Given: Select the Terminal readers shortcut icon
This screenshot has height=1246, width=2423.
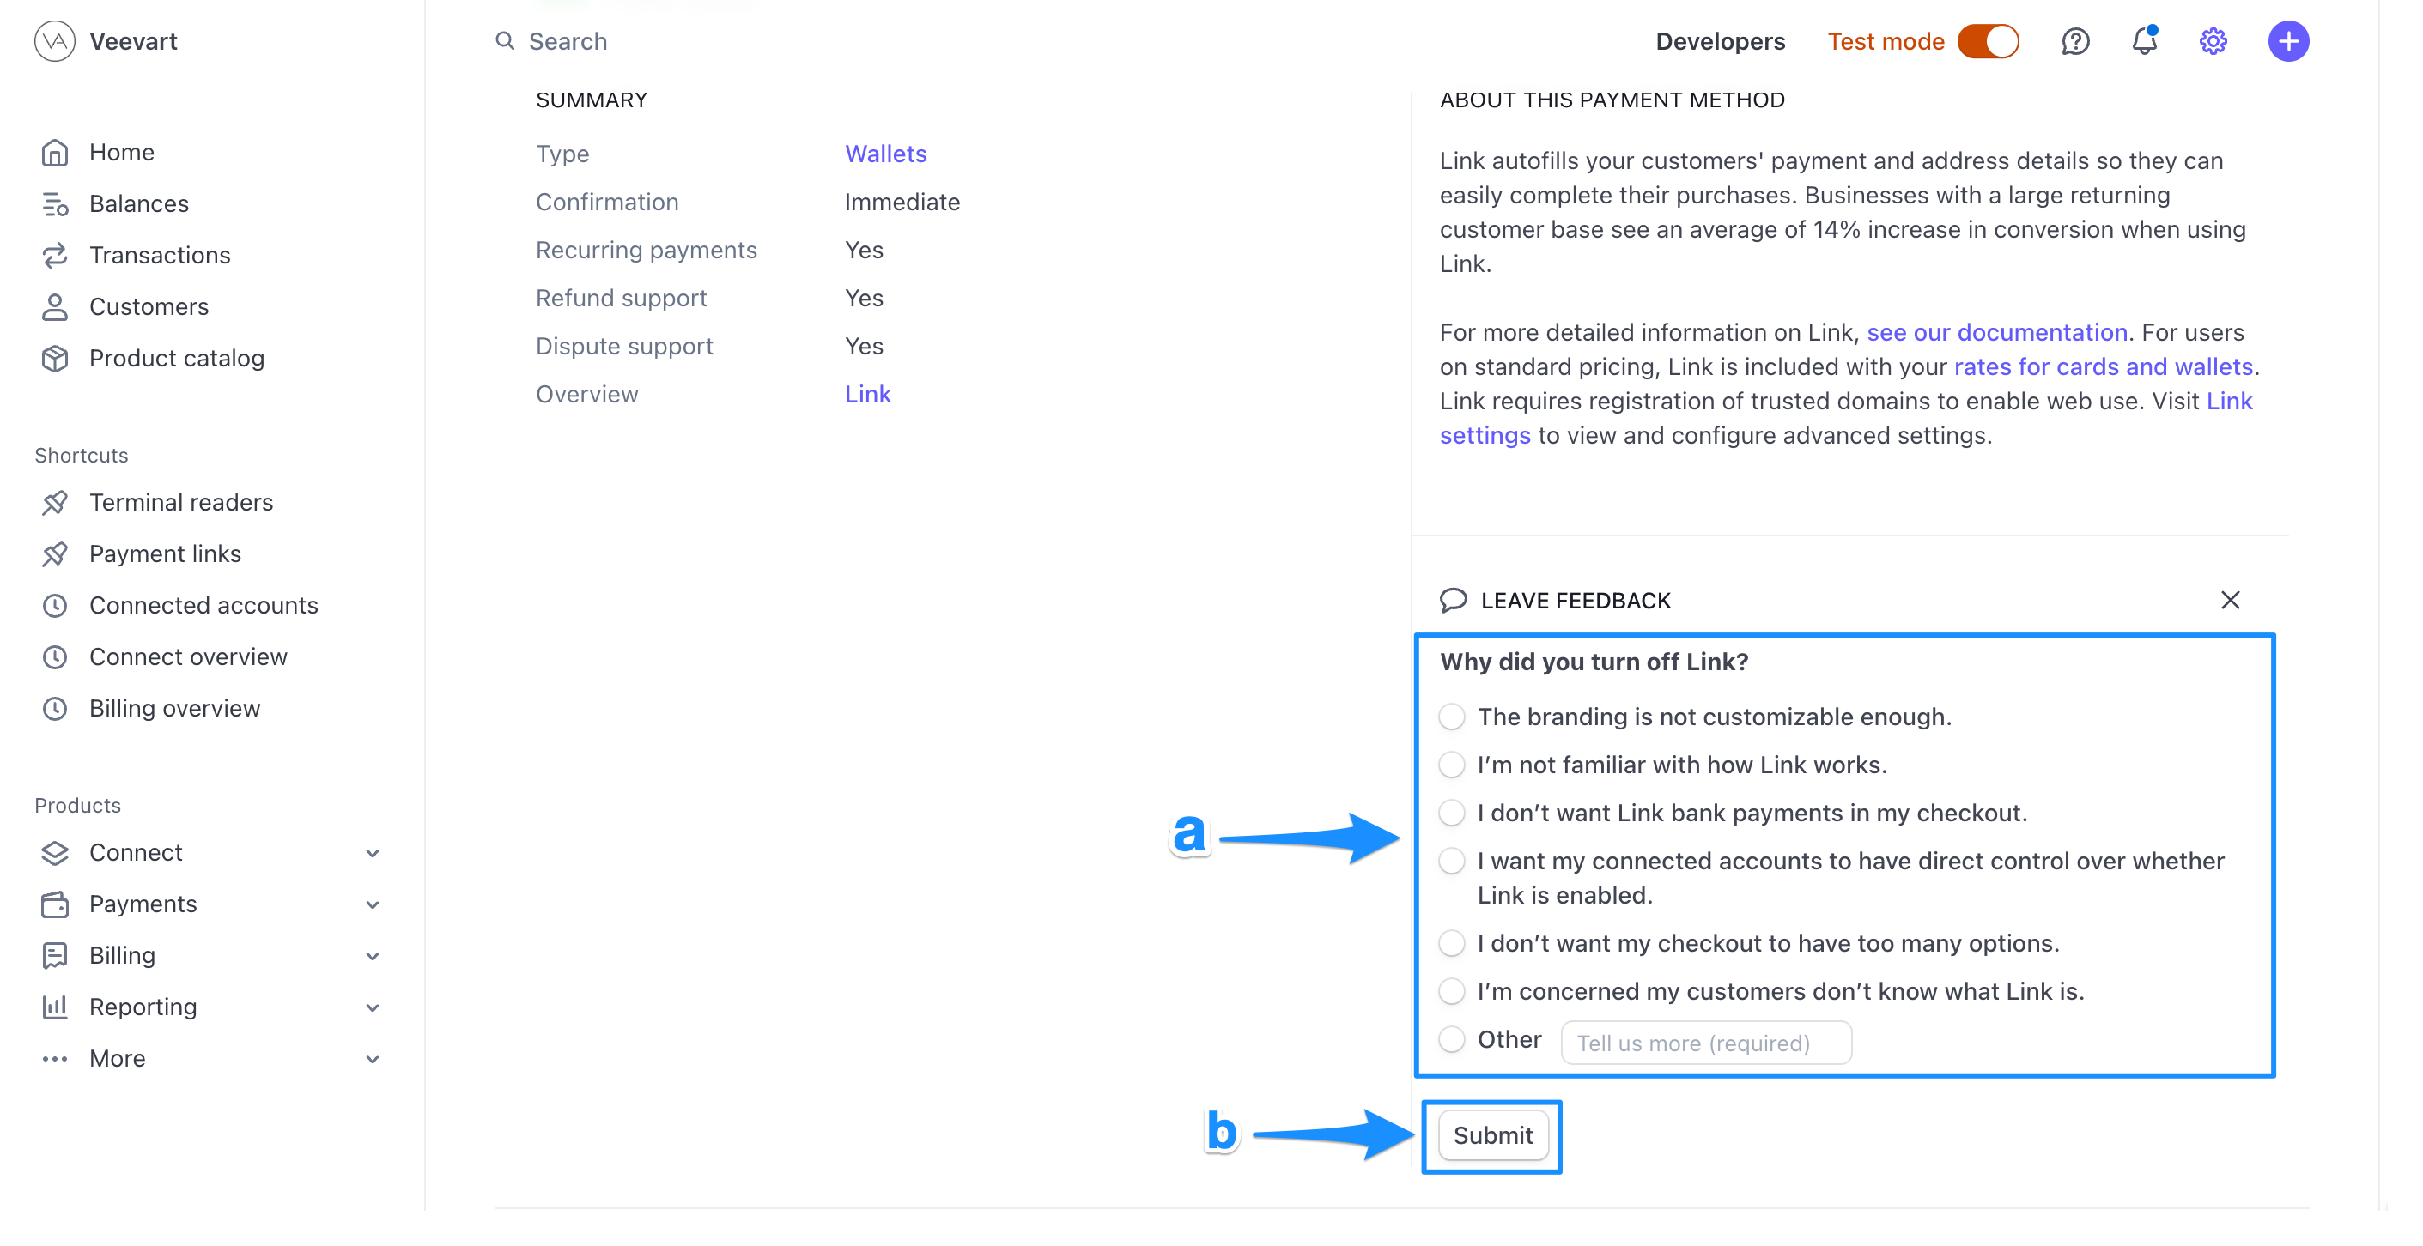Looking at the screenshot, I should (55, 502).
